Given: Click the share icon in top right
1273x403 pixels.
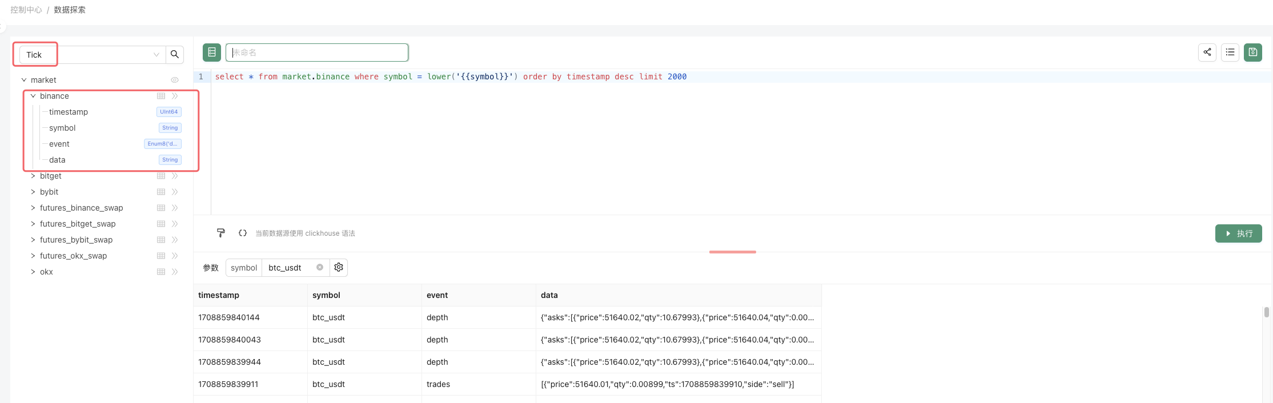Looking at the screenshot, I should click(x=1207, y=53).
